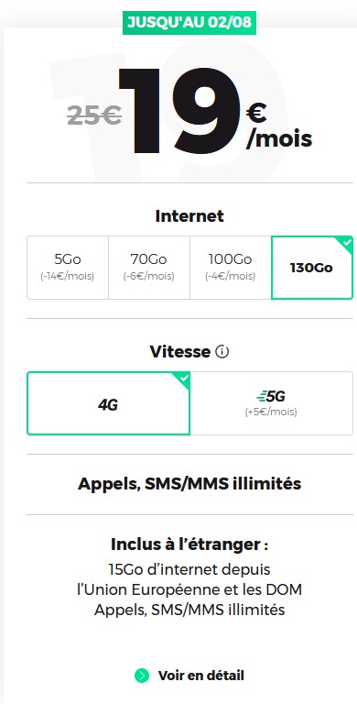Select the 130Go internet plan
The width and height of the screenshot is (357, 704).
pos(312,268)
